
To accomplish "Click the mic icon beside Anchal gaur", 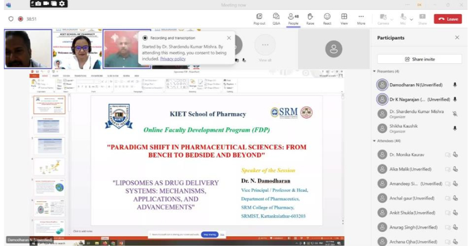I will [455, 198].
